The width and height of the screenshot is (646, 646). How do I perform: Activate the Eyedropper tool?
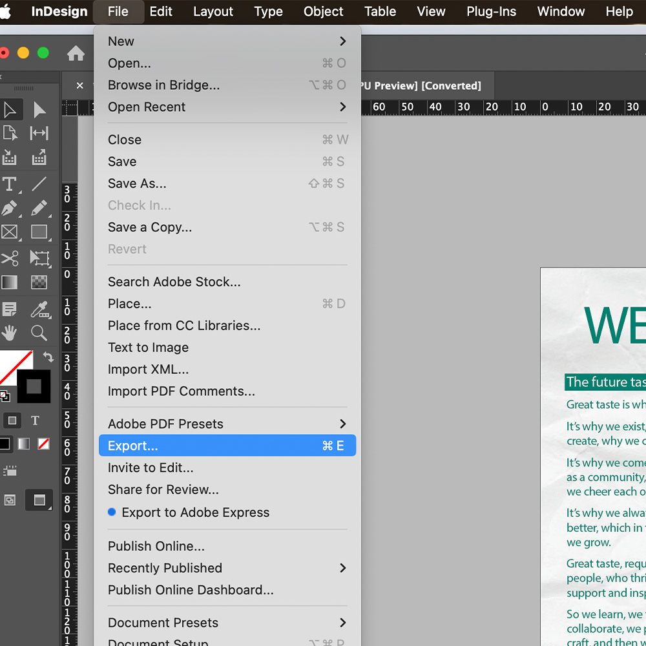pos(39,309)
